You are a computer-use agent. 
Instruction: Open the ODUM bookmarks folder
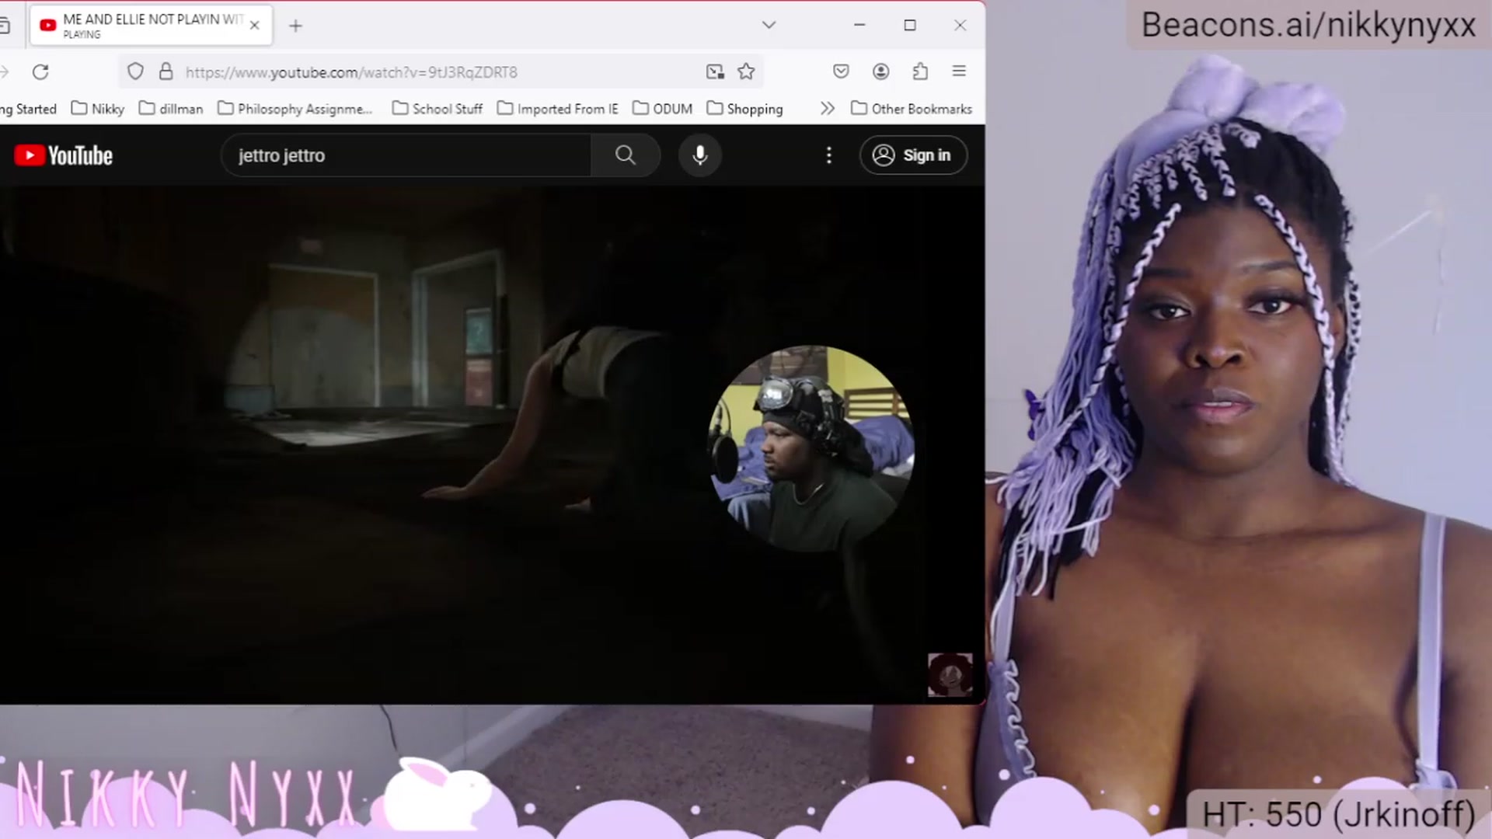point(663,109)
